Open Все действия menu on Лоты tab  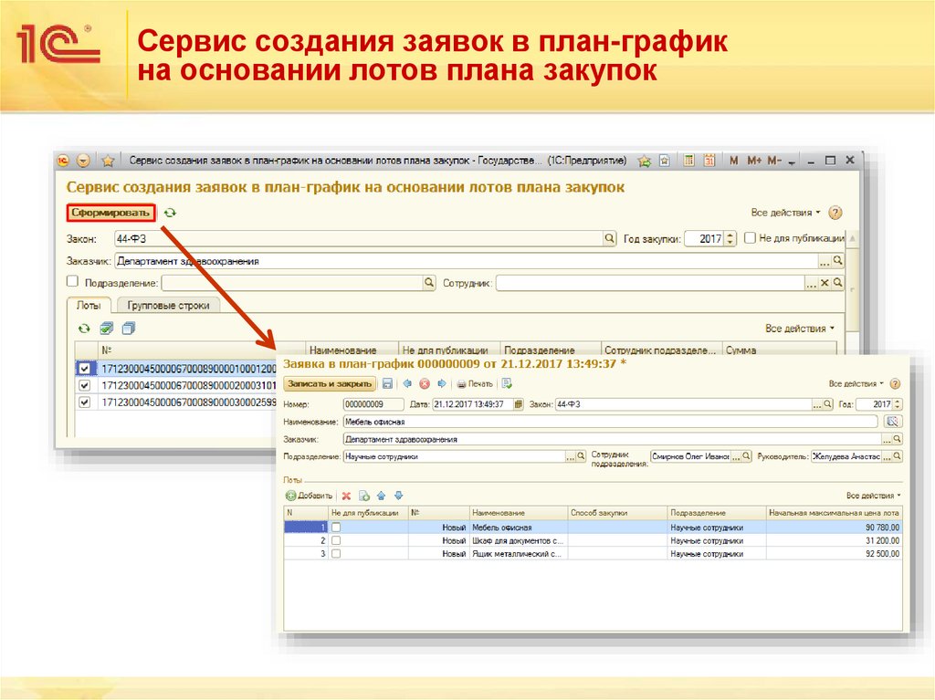(800, 329)
